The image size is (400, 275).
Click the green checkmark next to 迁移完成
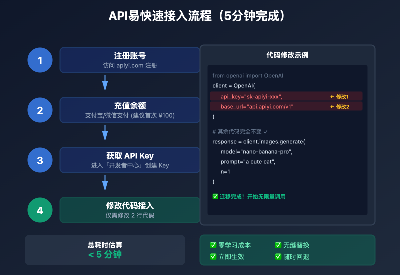[215, 196]
